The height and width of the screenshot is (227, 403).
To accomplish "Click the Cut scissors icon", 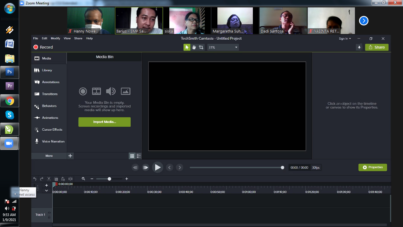I will [49, 179].
